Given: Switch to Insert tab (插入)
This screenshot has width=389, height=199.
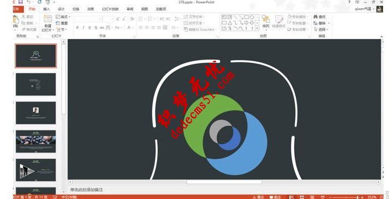Looking at the screenshot, I should [47, 9].
